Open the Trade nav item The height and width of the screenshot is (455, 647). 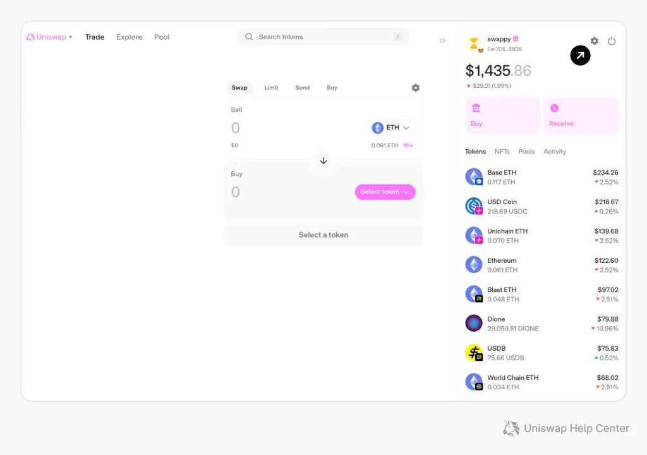click(95, 37)
